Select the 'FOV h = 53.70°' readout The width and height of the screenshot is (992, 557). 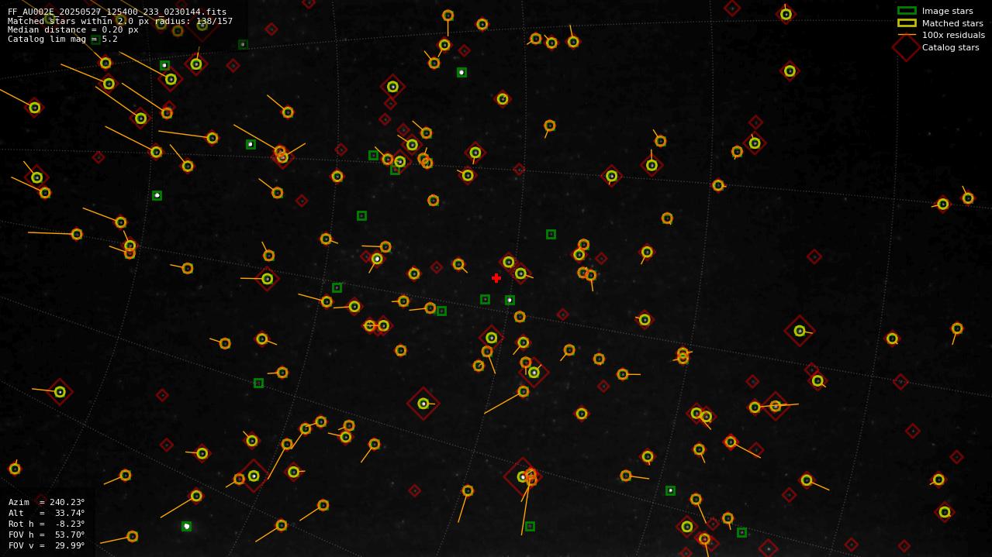pos(47,535)
